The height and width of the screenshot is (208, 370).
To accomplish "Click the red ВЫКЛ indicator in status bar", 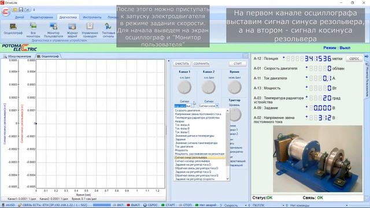I will (133, 205).
